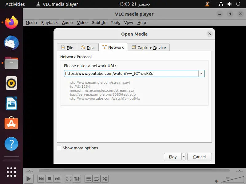Stop playback button in VLC
Viewport: 246px width, 184px height.
(x=49, y=179)
